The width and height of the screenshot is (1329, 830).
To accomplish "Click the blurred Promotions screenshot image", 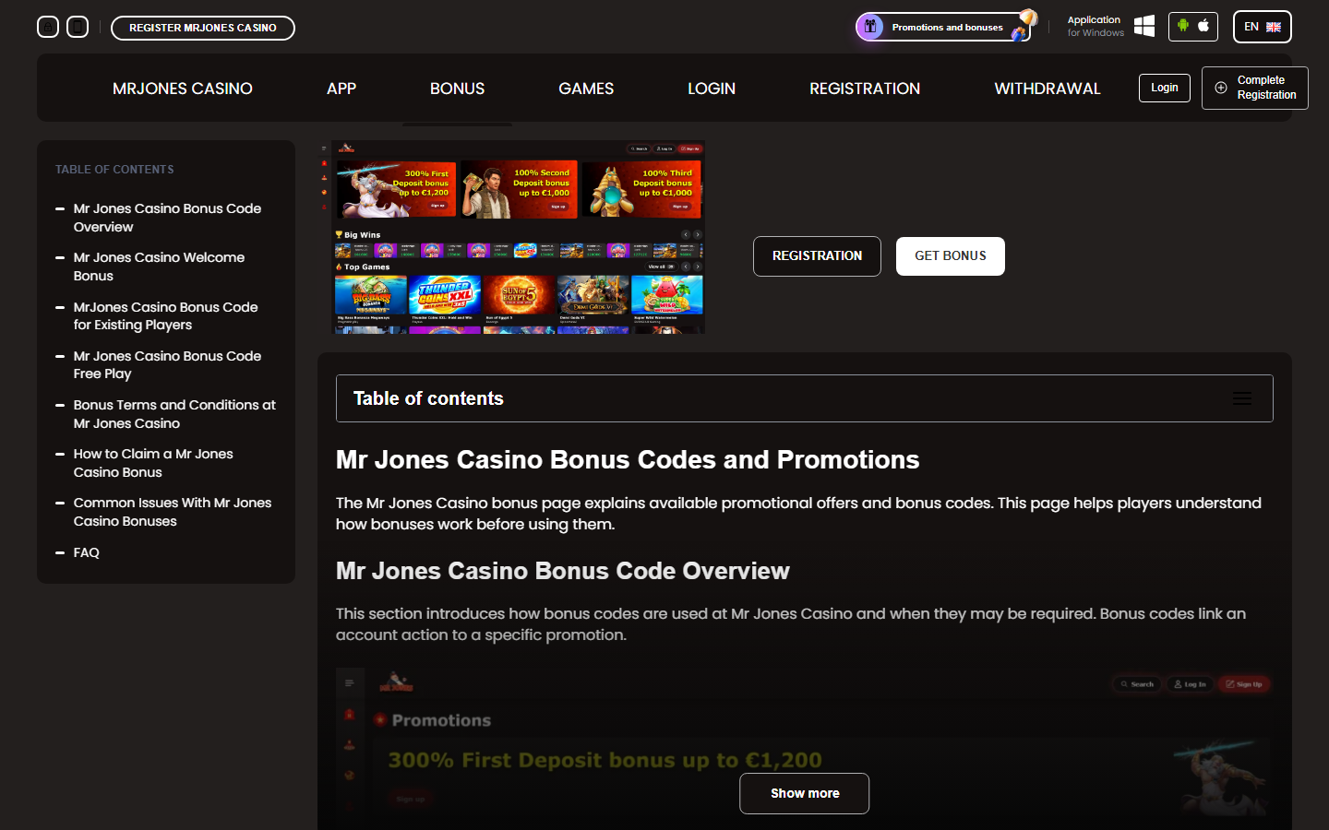I will [804, 747].
